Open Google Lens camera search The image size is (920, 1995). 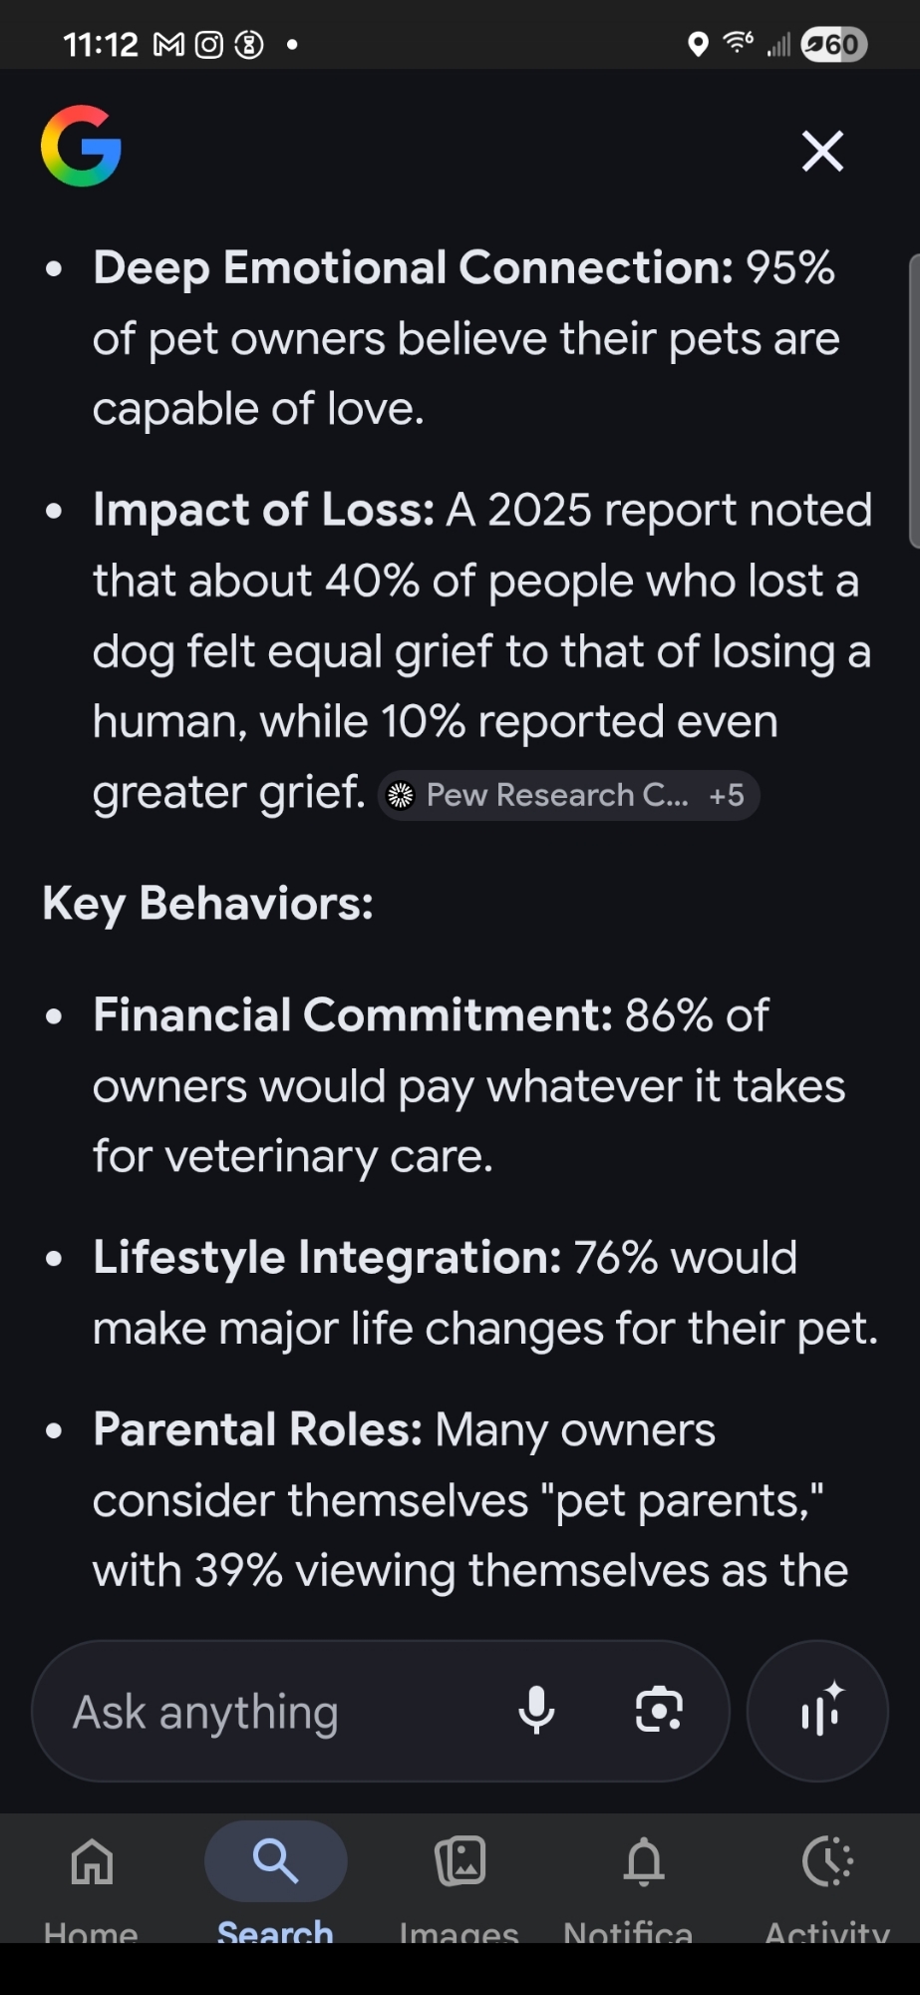(659, 1711)
